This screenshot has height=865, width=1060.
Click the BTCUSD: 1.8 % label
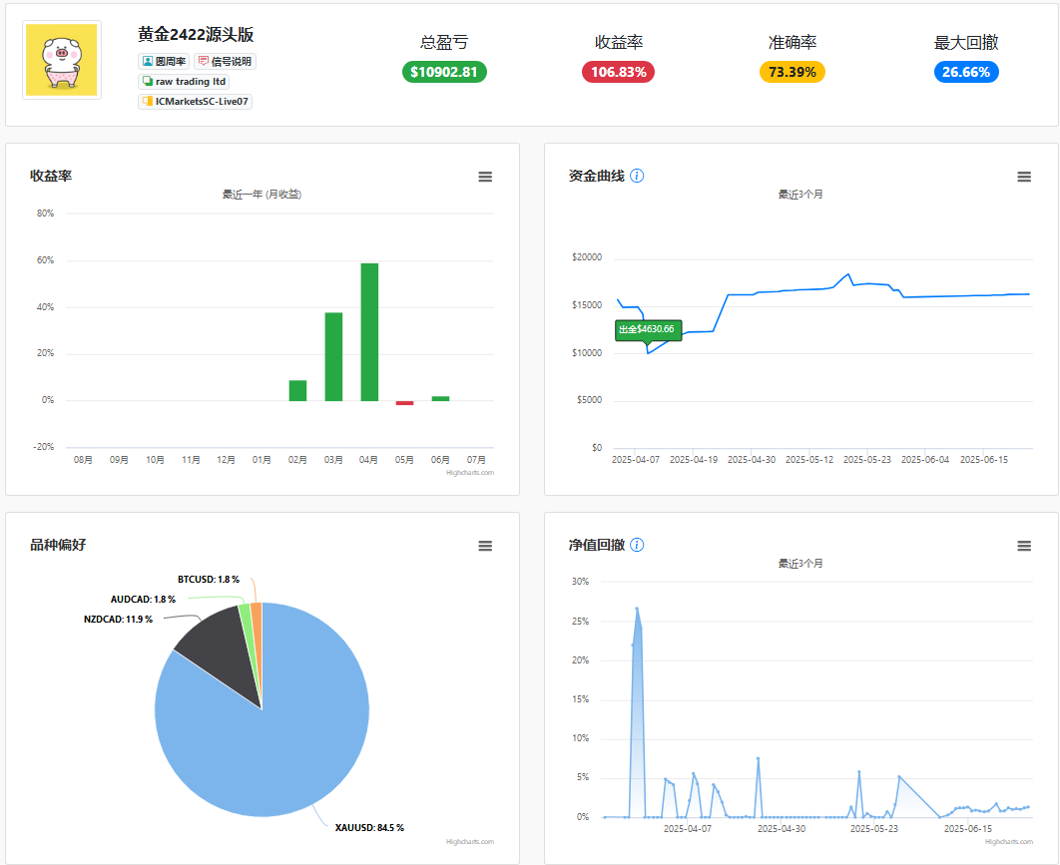tap(209, 579)
